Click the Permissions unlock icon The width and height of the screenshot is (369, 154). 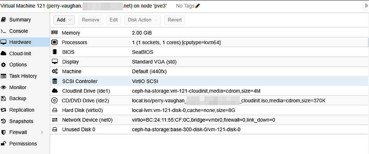click(x=4, y=144)
